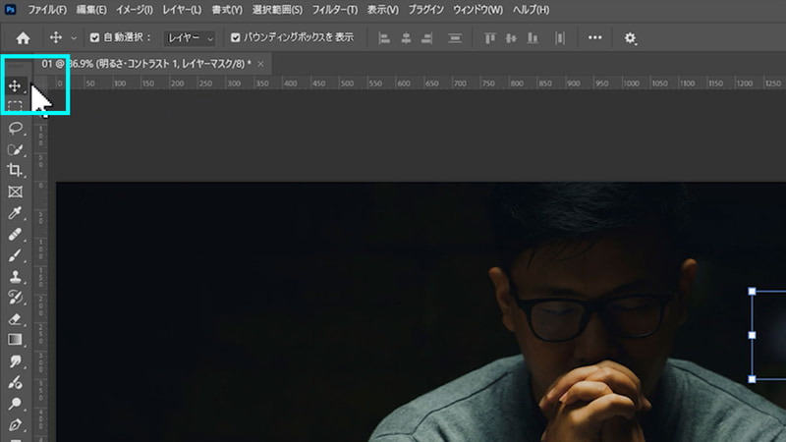Select the Move tool in toolbar

point(15,86)
